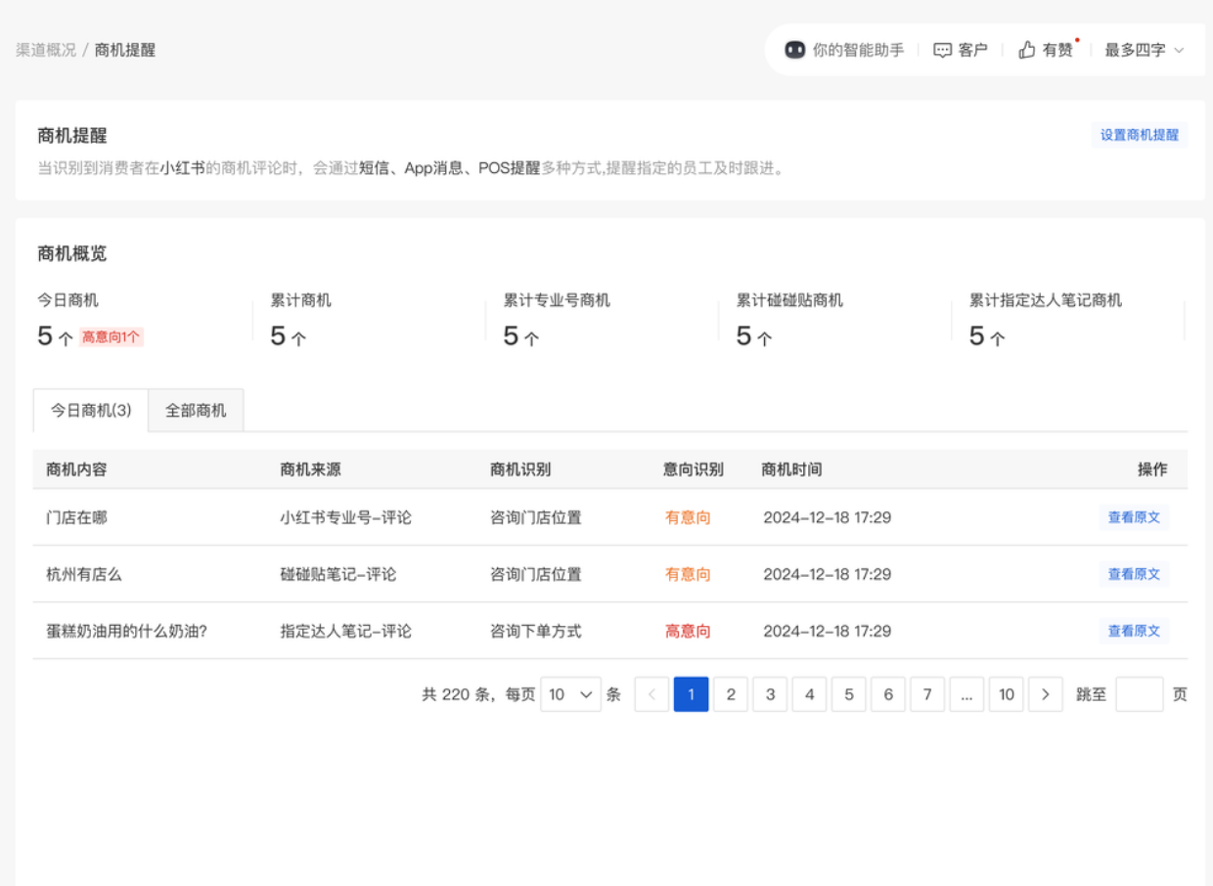Open the 每页条数 page-size dropdown
The width and height of the screenshot is (1213, 886).
point(570,694)
